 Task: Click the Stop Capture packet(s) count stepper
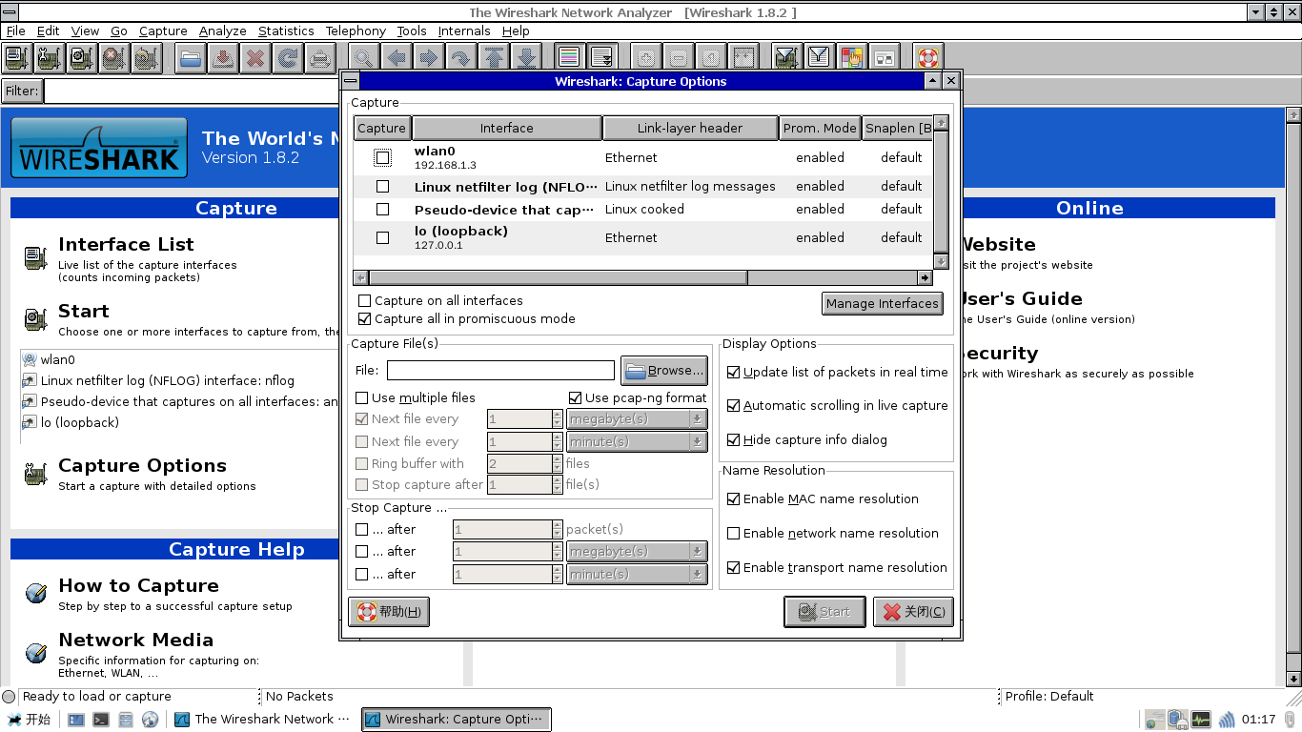coord(557,530)
